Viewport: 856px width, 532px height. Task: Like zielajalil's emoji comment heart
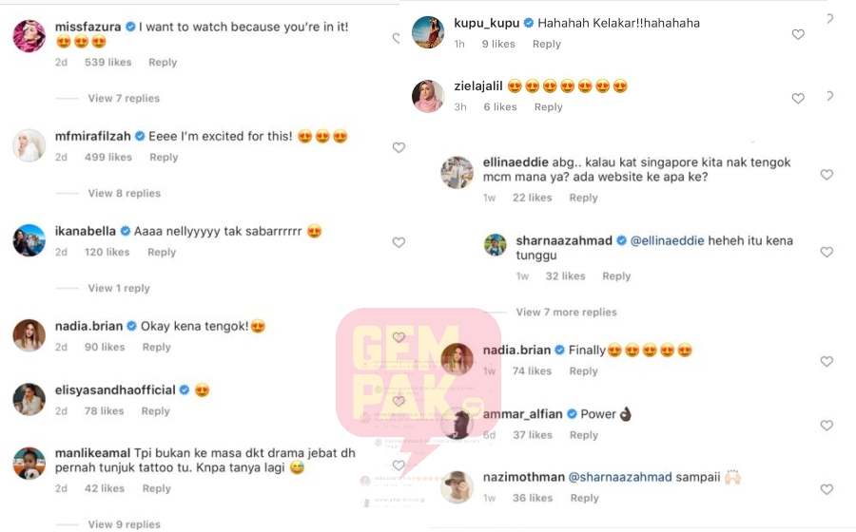point(798,98)
